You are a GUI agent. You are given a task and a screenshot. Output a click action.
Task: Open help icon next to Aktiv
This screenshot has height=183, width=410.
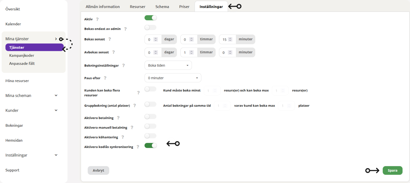tap(97, 19)
